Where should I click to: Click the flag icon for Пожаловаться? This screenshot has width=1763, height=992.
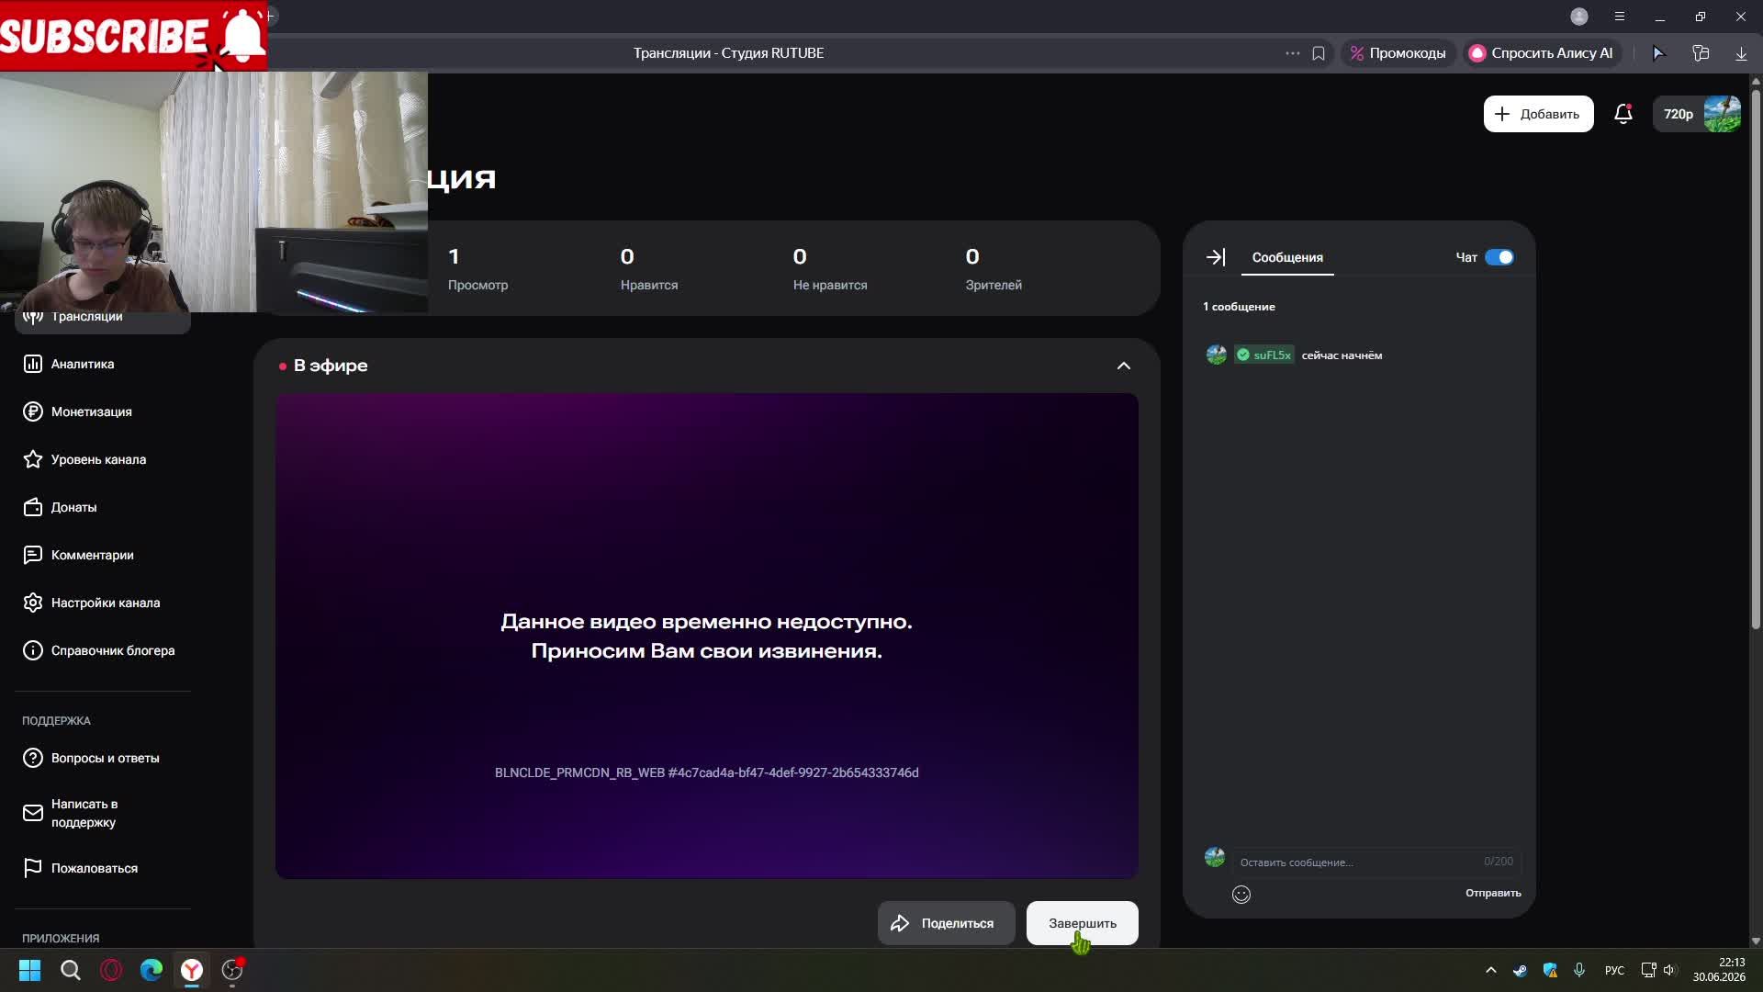(x=33, y=868)
